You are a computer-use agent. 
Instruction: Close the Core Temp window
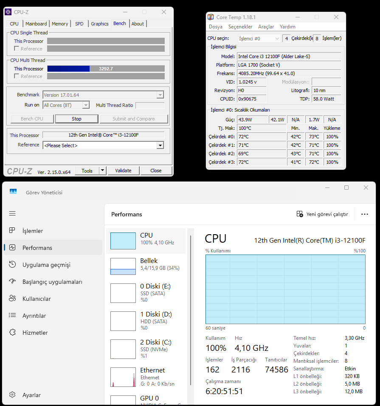pyautogui.click(x=336, y=17)
